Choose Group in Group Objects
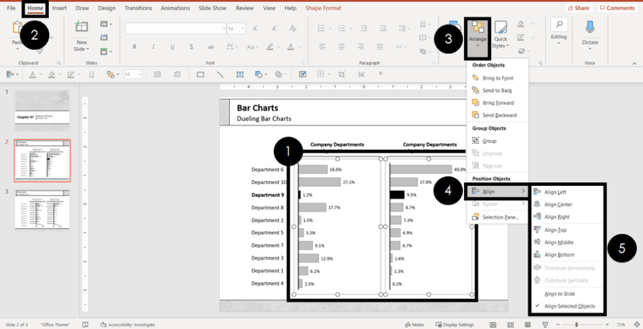This screenshot has width=643, height=329. pos(490,141)
